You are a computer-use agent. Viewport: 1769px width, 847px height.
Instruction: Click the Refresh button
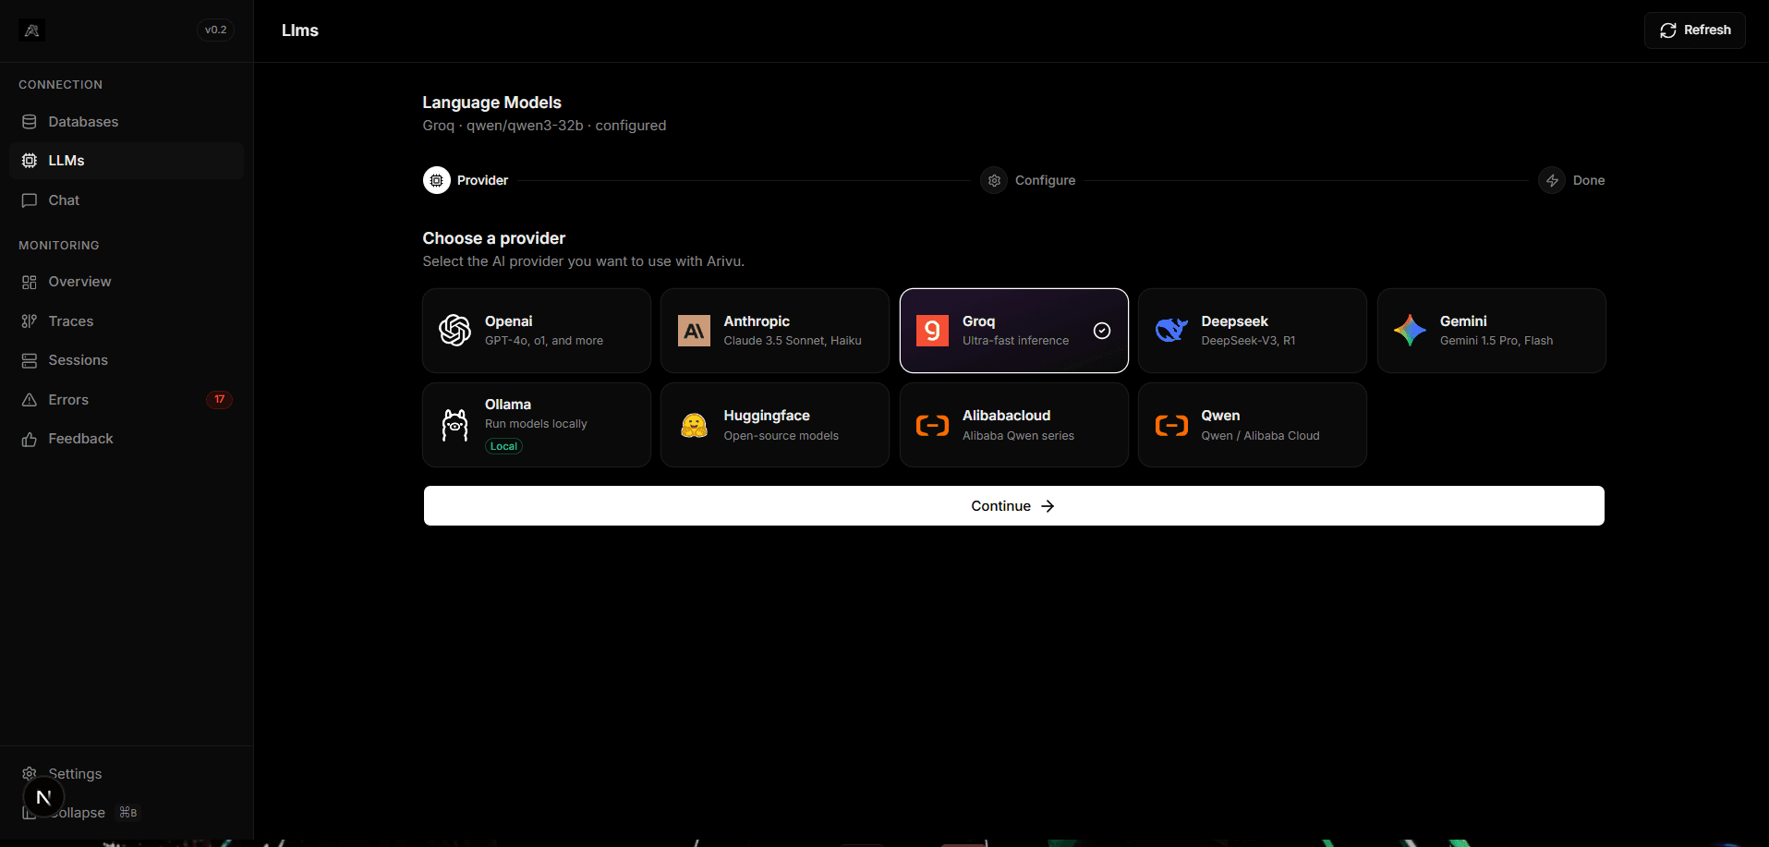(1694, 30)
